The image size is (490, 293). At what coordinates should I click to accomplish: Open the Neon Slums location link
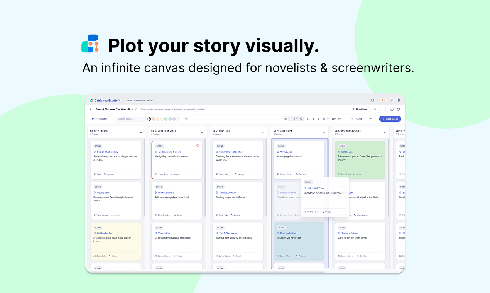[x=103, y=192]
